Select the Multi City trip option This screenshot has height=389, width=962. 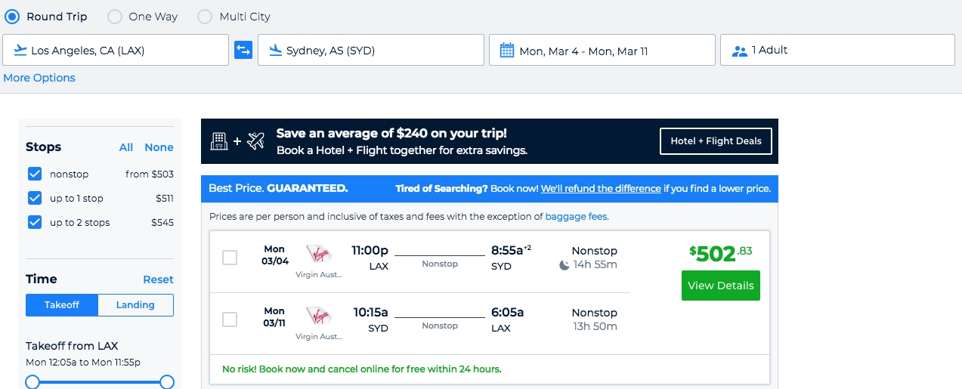pos(205,16)
